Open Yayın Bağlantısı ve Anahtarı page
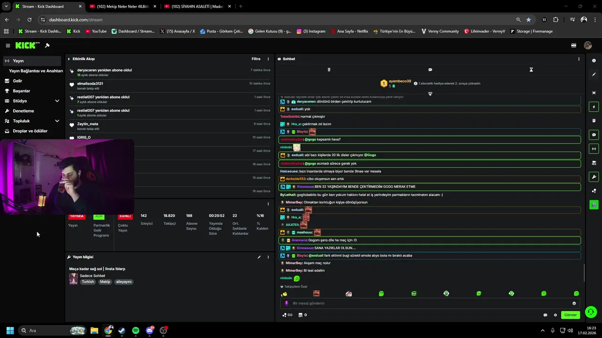The image size is (602, 338). 36,71
